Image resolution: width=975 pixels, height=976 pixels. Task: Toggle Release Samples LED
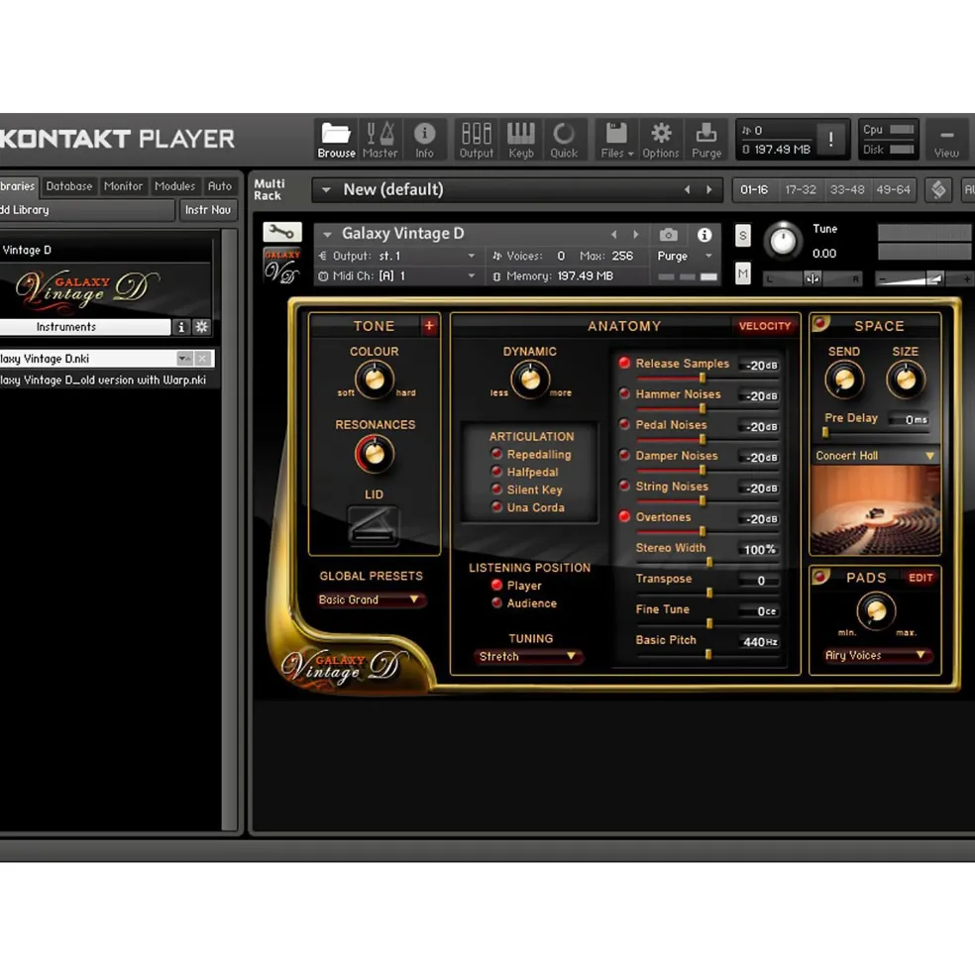click(x=624, y=363)
